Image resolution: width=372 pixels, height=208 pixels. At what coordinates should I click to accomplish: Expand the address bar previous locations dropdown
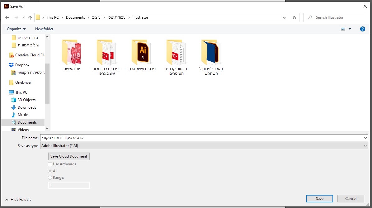tap(284, 17)
